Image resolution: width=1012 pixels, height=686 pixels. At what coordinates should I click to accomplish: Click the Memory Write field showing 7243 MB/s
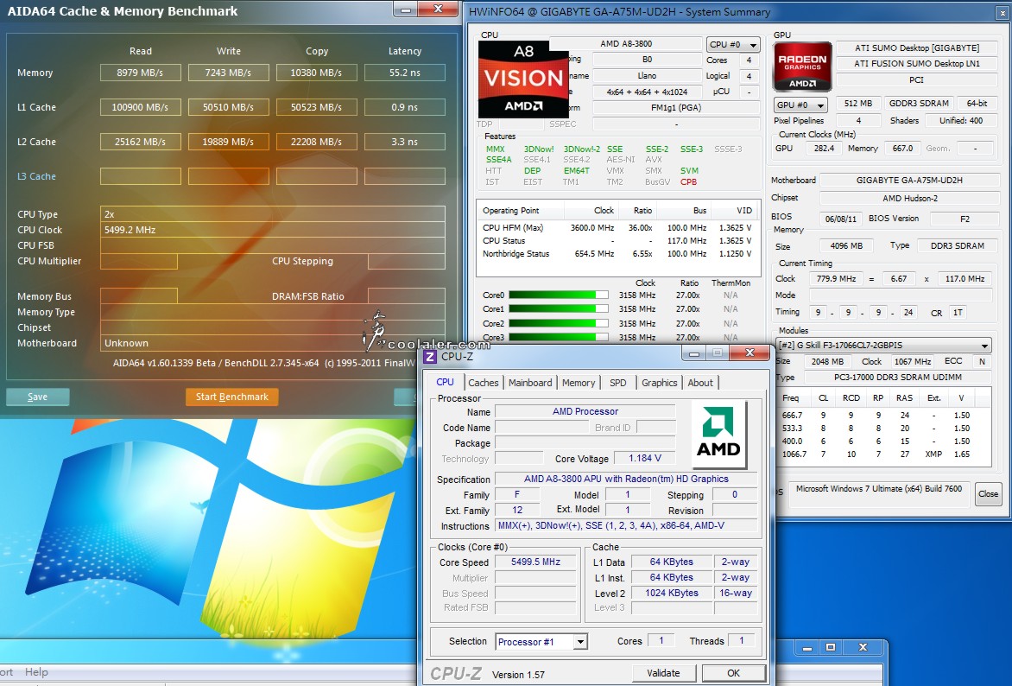[x=229, y=73]
